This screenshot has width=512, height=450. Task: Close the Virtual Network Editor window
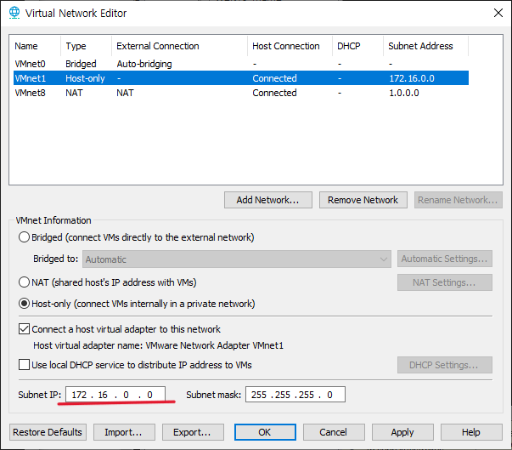(498, 13)
